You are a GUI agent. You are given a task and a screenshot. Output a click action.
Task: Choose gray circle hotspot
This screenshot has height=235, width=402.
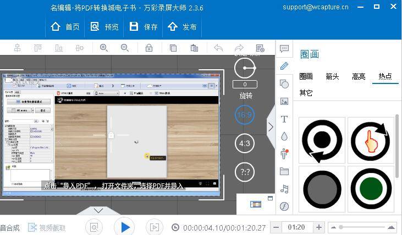click(322, 189)
